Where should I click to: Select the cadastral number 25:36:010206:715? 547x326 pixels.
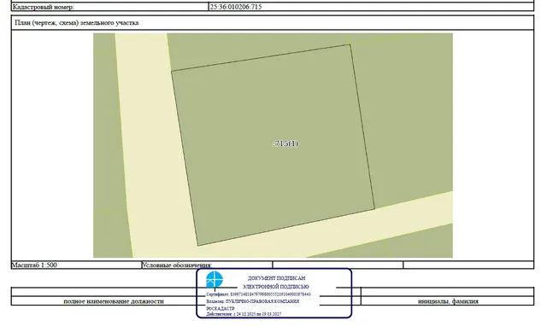point(236,7)
